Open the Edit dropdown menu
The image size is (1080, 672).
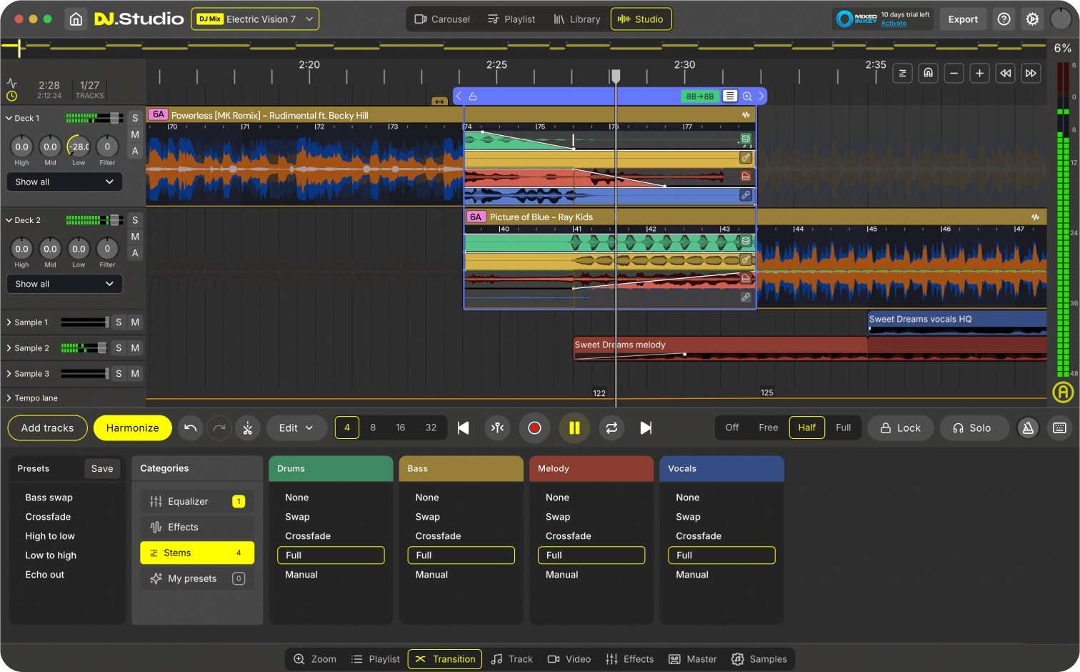point(296,428)
